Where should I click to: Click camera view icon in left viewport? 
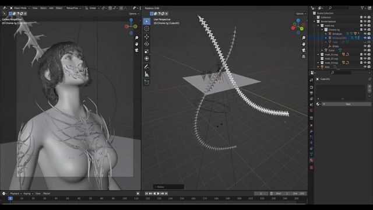137,50
